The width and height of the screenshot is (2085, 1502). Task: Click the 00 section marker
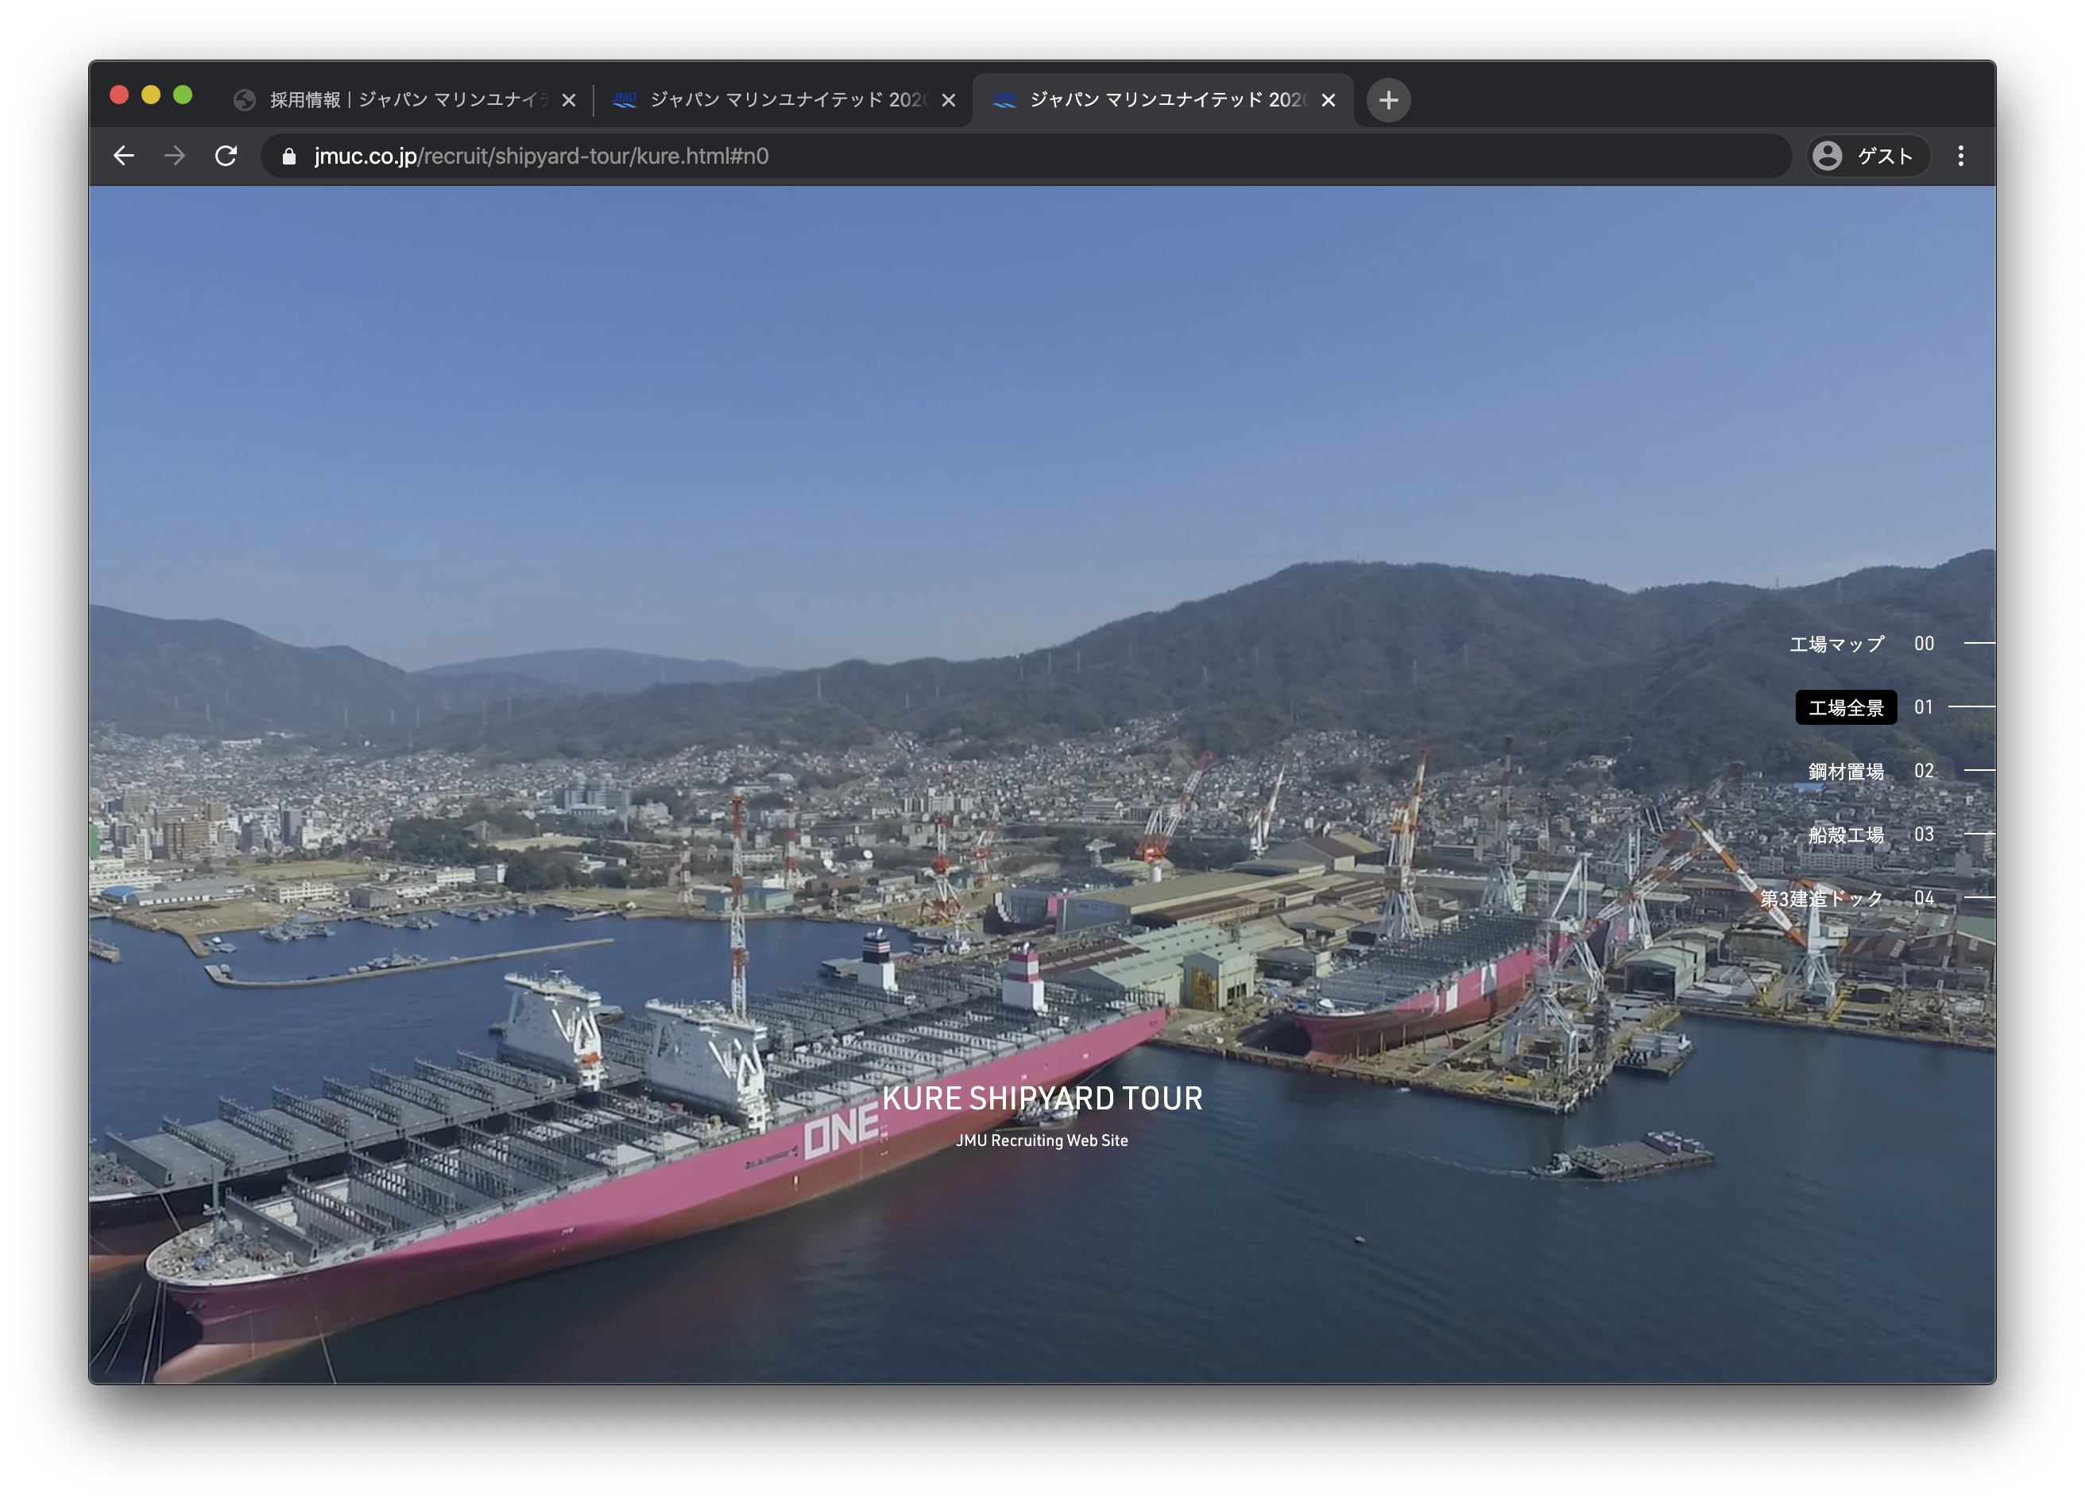pos(1924,645)
